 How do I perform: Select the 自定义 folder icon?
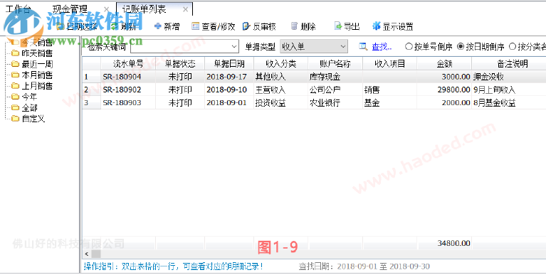[x=15, y=119]
